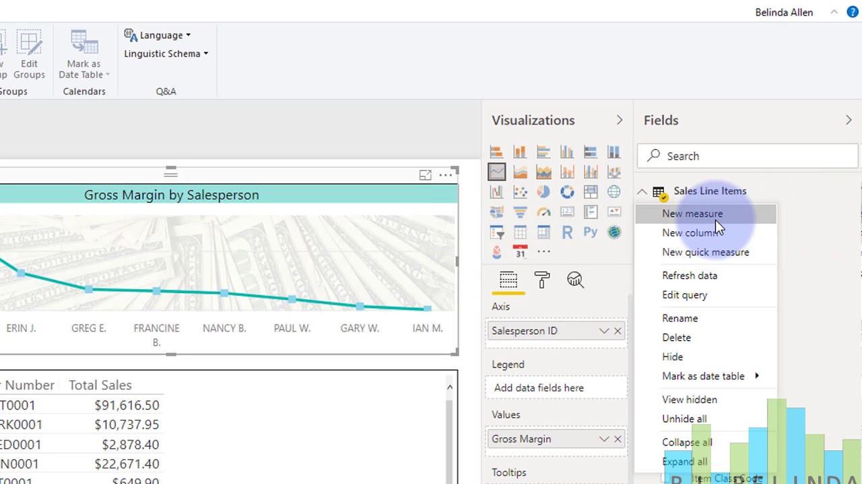Select the funnel chart visual
This screenshot has width=862, height=484.
[520, 212]
